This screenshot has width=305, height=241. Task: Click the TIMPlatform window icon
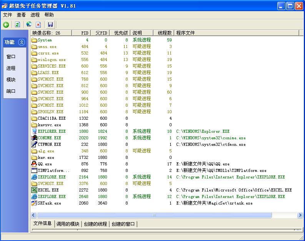[34, 170]
